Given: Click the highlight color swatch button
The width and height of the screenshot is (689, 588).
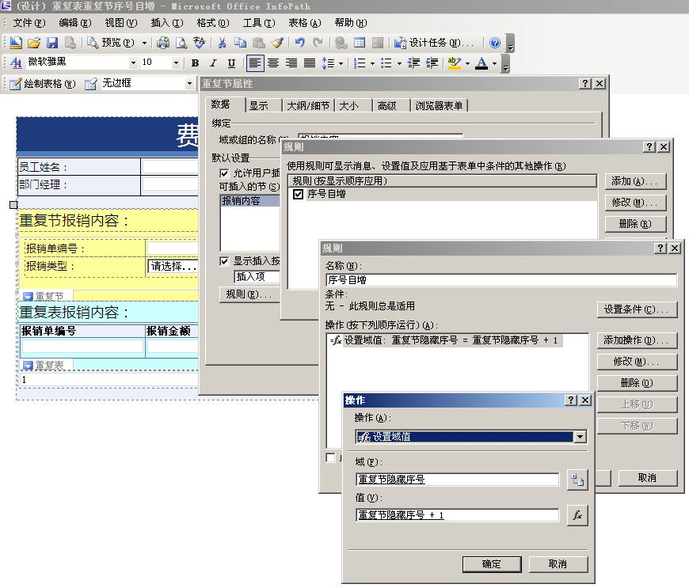Looking at the screenshot, I should tap(453, 63).
